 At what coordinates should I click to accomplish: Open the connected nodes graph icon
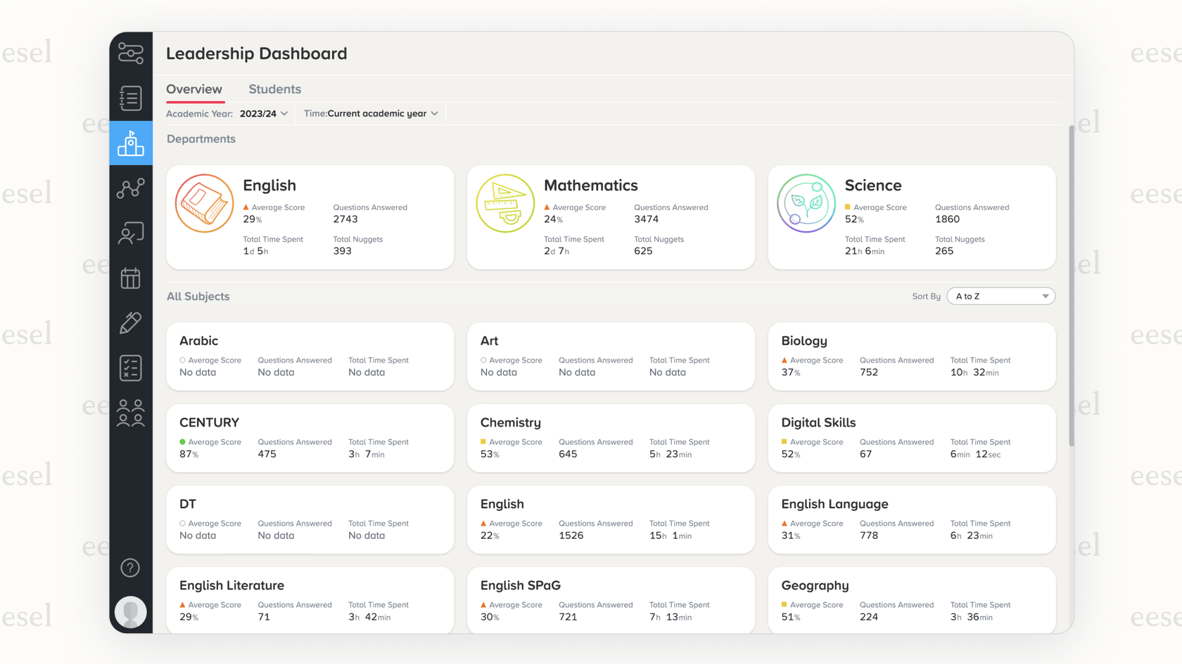(131, 188)
